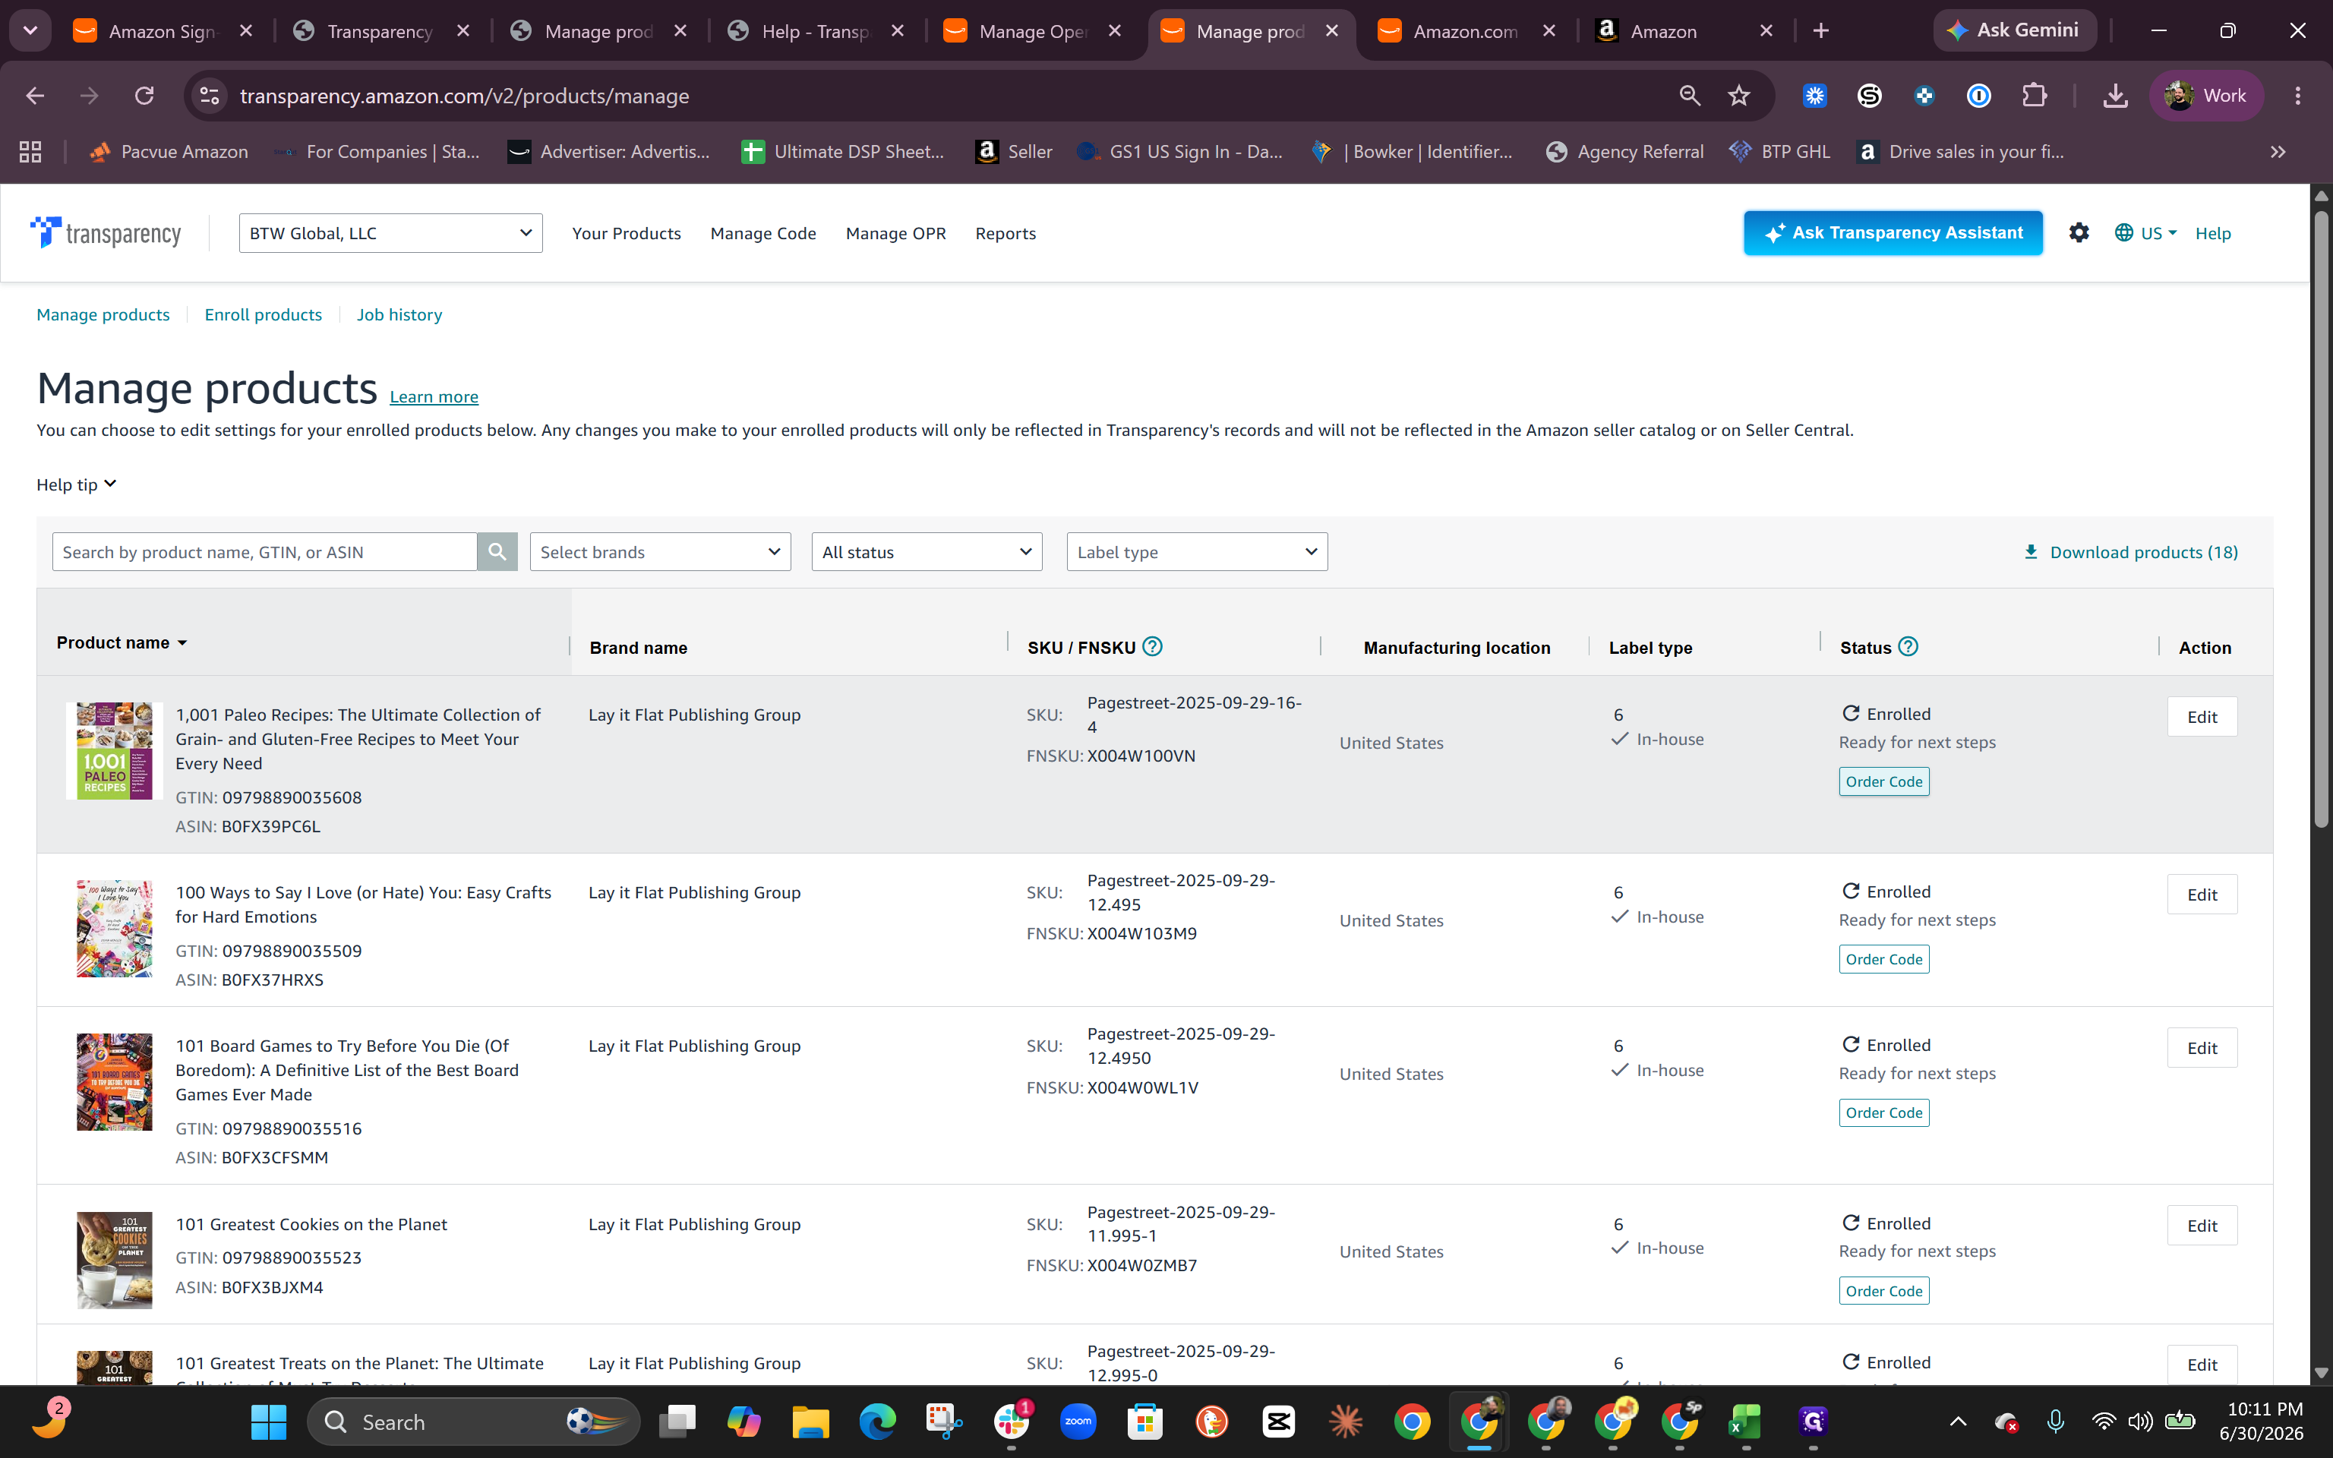Click the Windows taskbar Search box
The height and width of the screenshot is (1458, 2333).
[472, 1422]
